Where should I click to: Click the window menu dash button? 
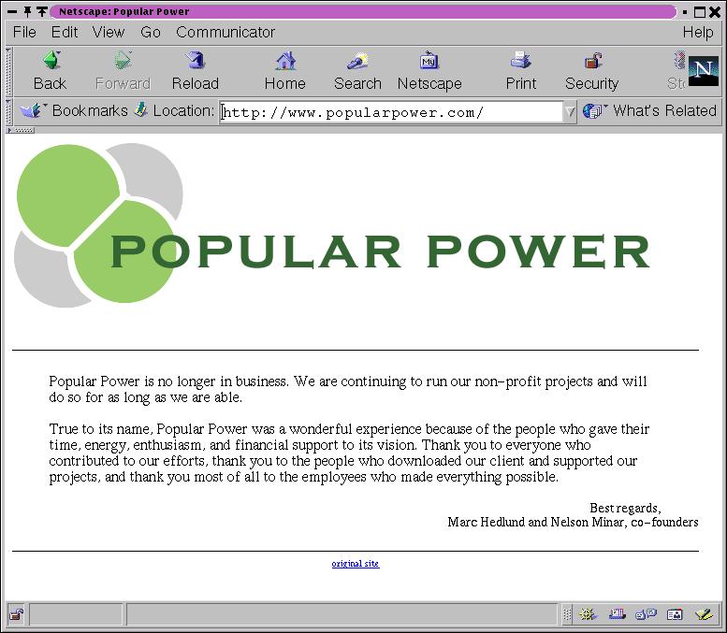click(x=12, y=11)
